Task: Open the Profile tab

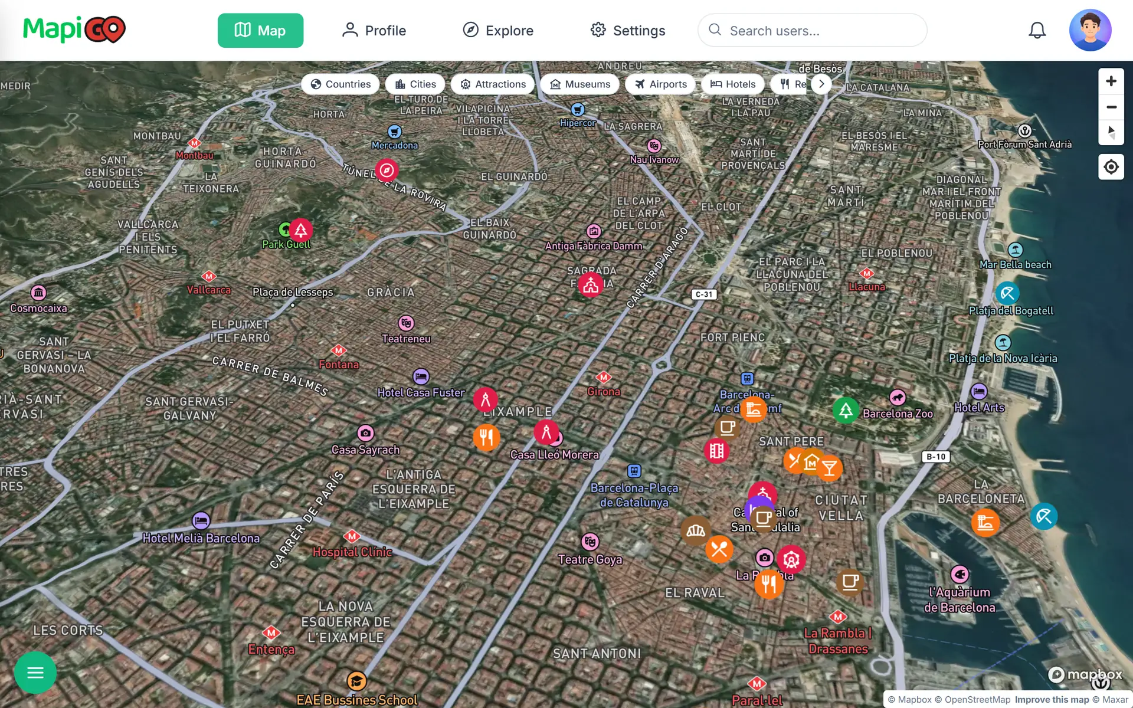Action: [x=374, y=31]
